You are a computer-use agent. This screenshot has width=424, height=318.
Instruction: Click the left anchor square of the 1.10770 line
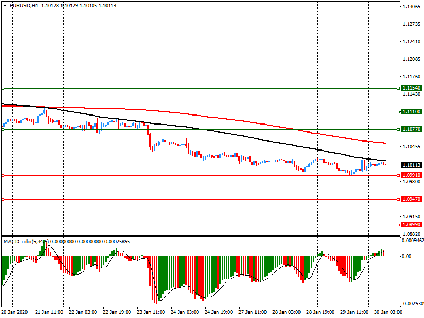pos(3,129)
